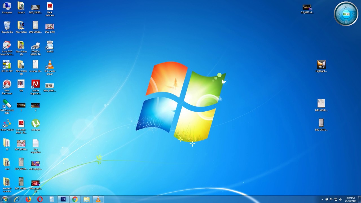Launch Firefox from the taskbar
Screen dimensions: 361x203
click(x=28, y=199)
